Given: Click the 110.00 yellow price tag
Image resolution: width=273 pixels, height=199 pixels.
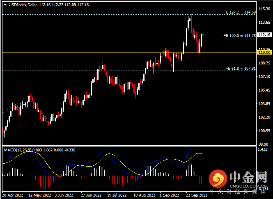Looking at the screenshot, I should point(264,53).
